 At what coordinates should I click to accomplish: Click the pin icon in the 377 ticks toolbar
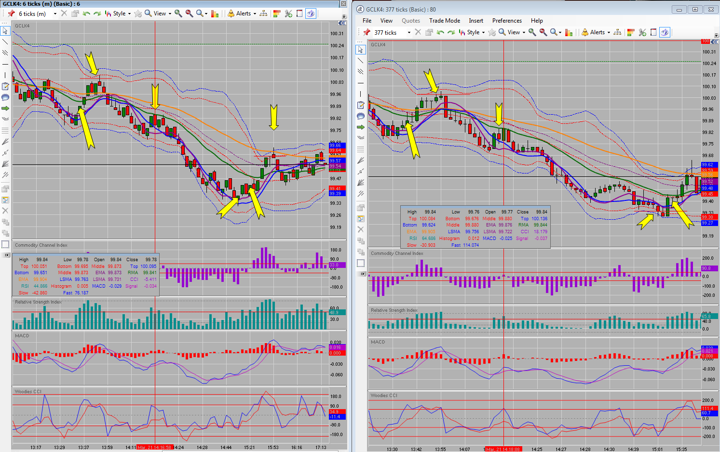coord(367,32)
